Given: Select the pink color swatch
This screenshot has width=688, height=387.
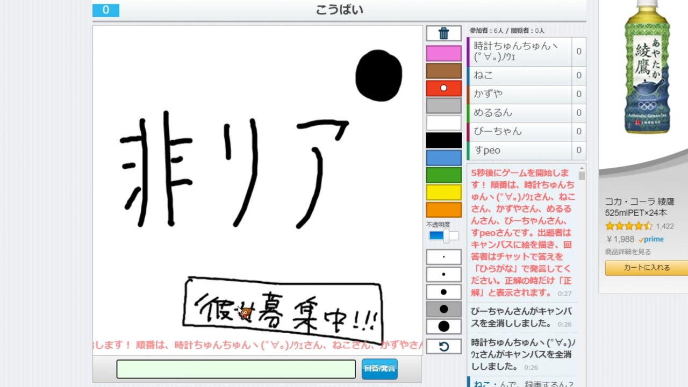Looking at the screenshot, I should [x=443, y=52].
